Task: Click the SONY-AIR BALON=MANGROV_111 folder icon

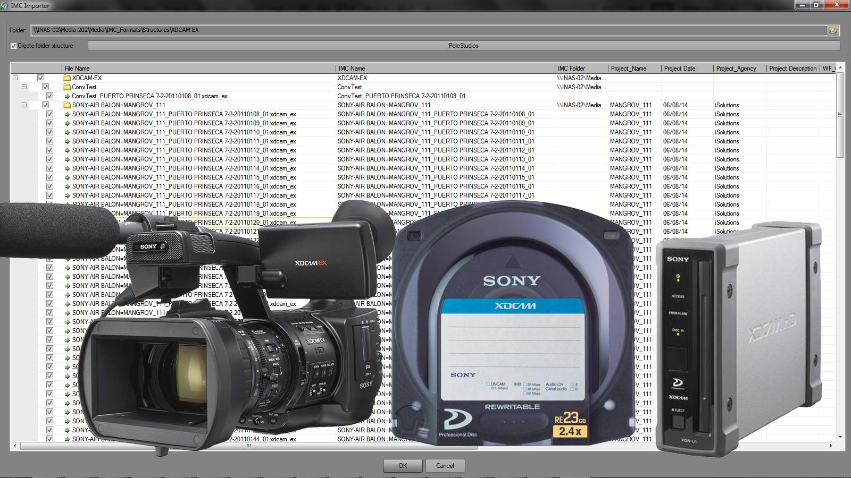Action: pos(67,105)
